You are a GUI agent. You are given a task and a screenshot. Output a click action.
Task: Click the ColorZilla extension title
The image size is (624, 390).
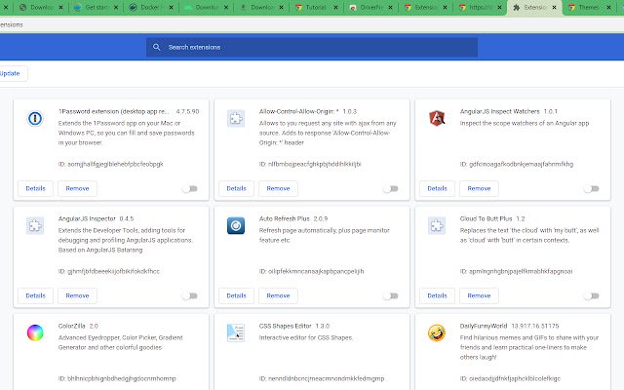(71, 326)
